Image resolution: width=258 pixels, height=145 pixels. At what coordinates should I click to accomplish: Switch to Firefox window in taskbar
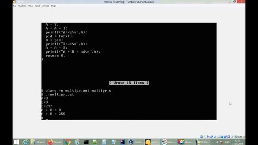click(x=55, y=142)
